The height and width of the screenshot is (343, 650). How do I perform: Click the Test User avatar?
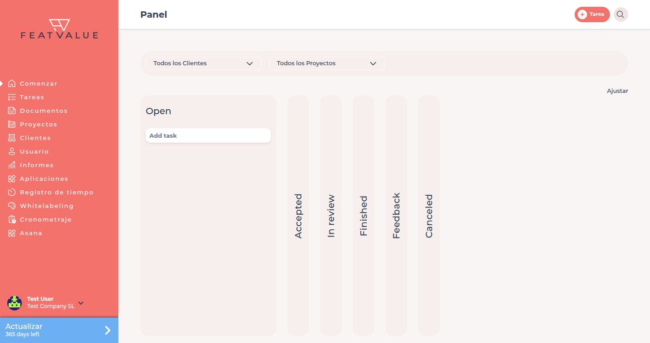pos(15,303)
